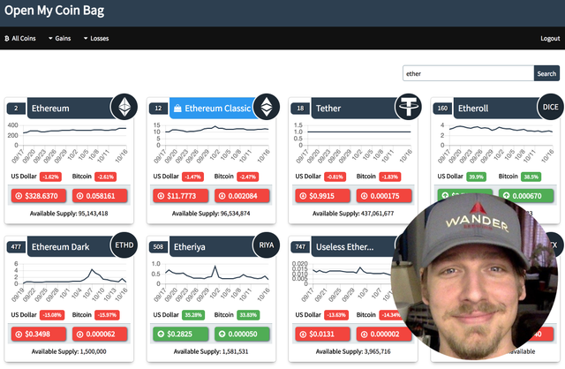Click the shopping bag icon on Ethereum Classic
Viewport: 565px width, 369px height.
[177, 108]
